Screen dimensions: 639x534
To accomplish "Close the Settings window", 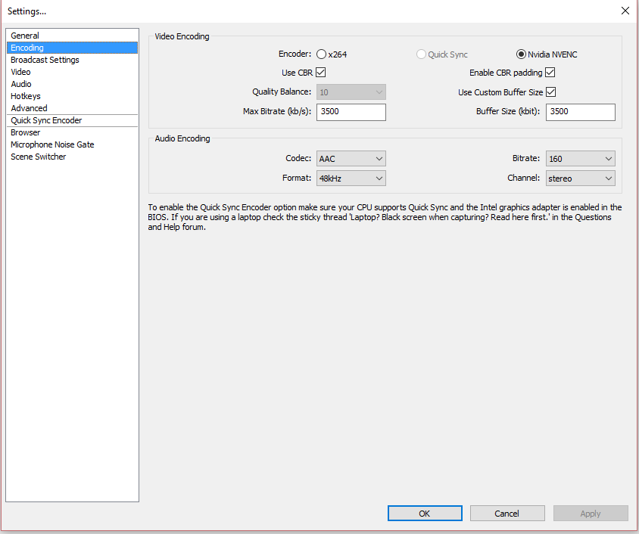I will (625, 11).
